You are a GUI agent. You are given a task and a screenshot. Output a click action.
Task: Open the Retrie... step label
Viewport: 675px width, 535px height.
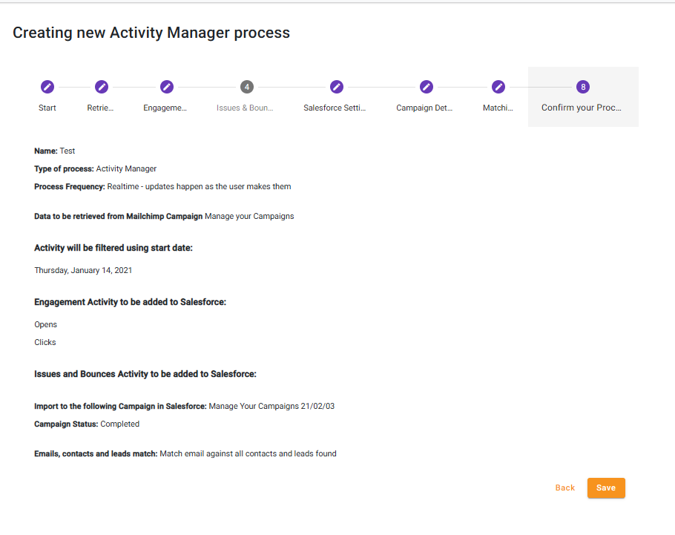pyautogui.click(x=101, y=108)
